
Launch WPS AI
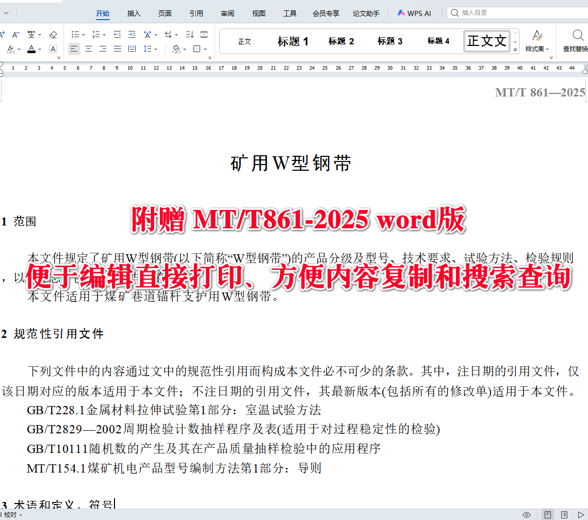[x=414, y=13]
